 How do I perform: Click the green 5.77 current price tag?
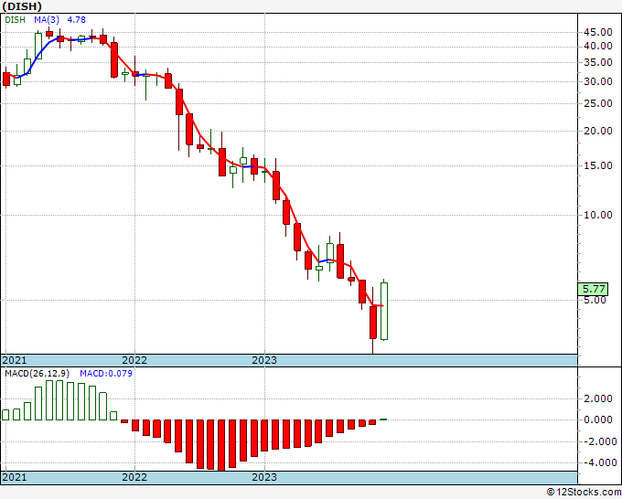pos(593,289)
